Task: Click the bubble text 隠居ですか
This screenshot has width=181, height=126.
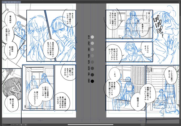Action: pos(138,103)
